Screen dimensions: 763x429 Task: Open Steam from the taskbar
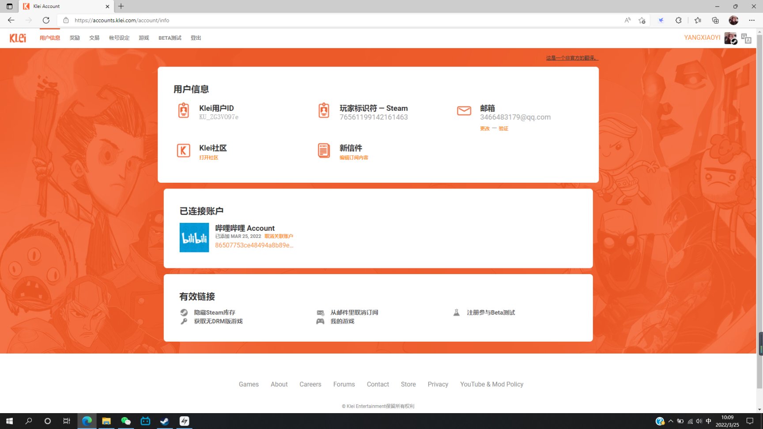(x=165, y=421)
